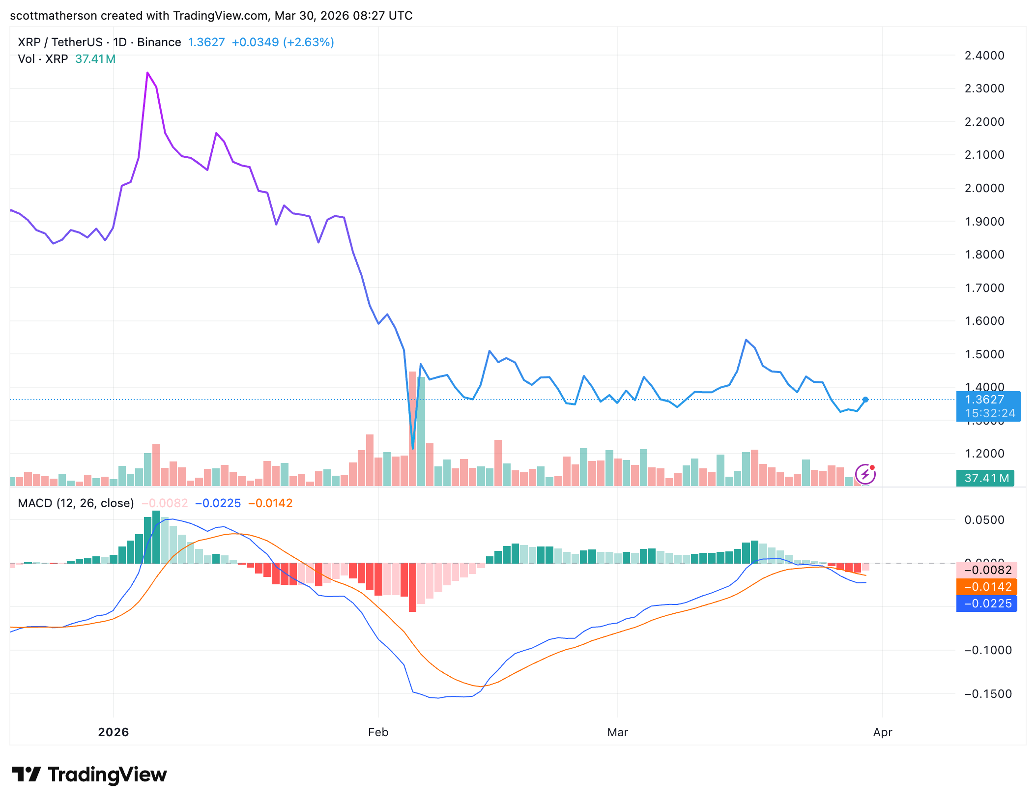Click the blue -0.0225 MACD axis tag
Image resolution: width=1036 pixels, height=804 pixels.
coord(987,603)
